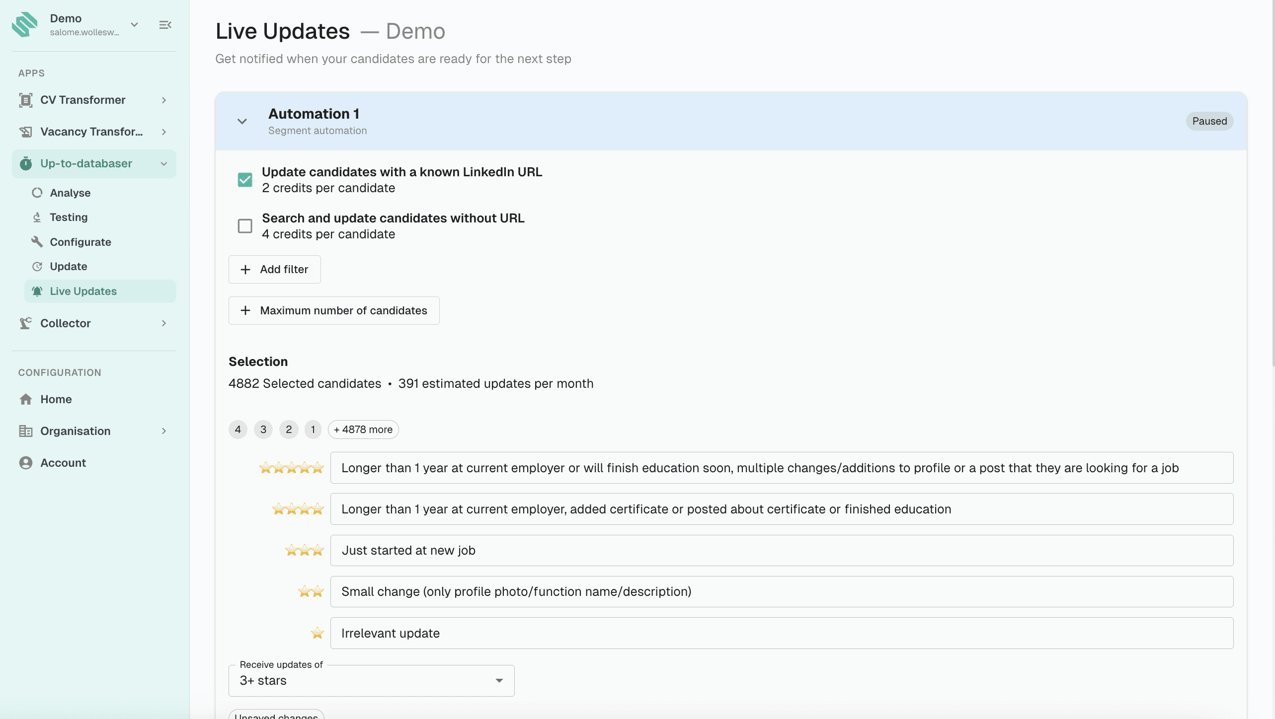Click the CV Transformer icon
The width and height of the screenshot is (1275, 719).
click(26, 100)
